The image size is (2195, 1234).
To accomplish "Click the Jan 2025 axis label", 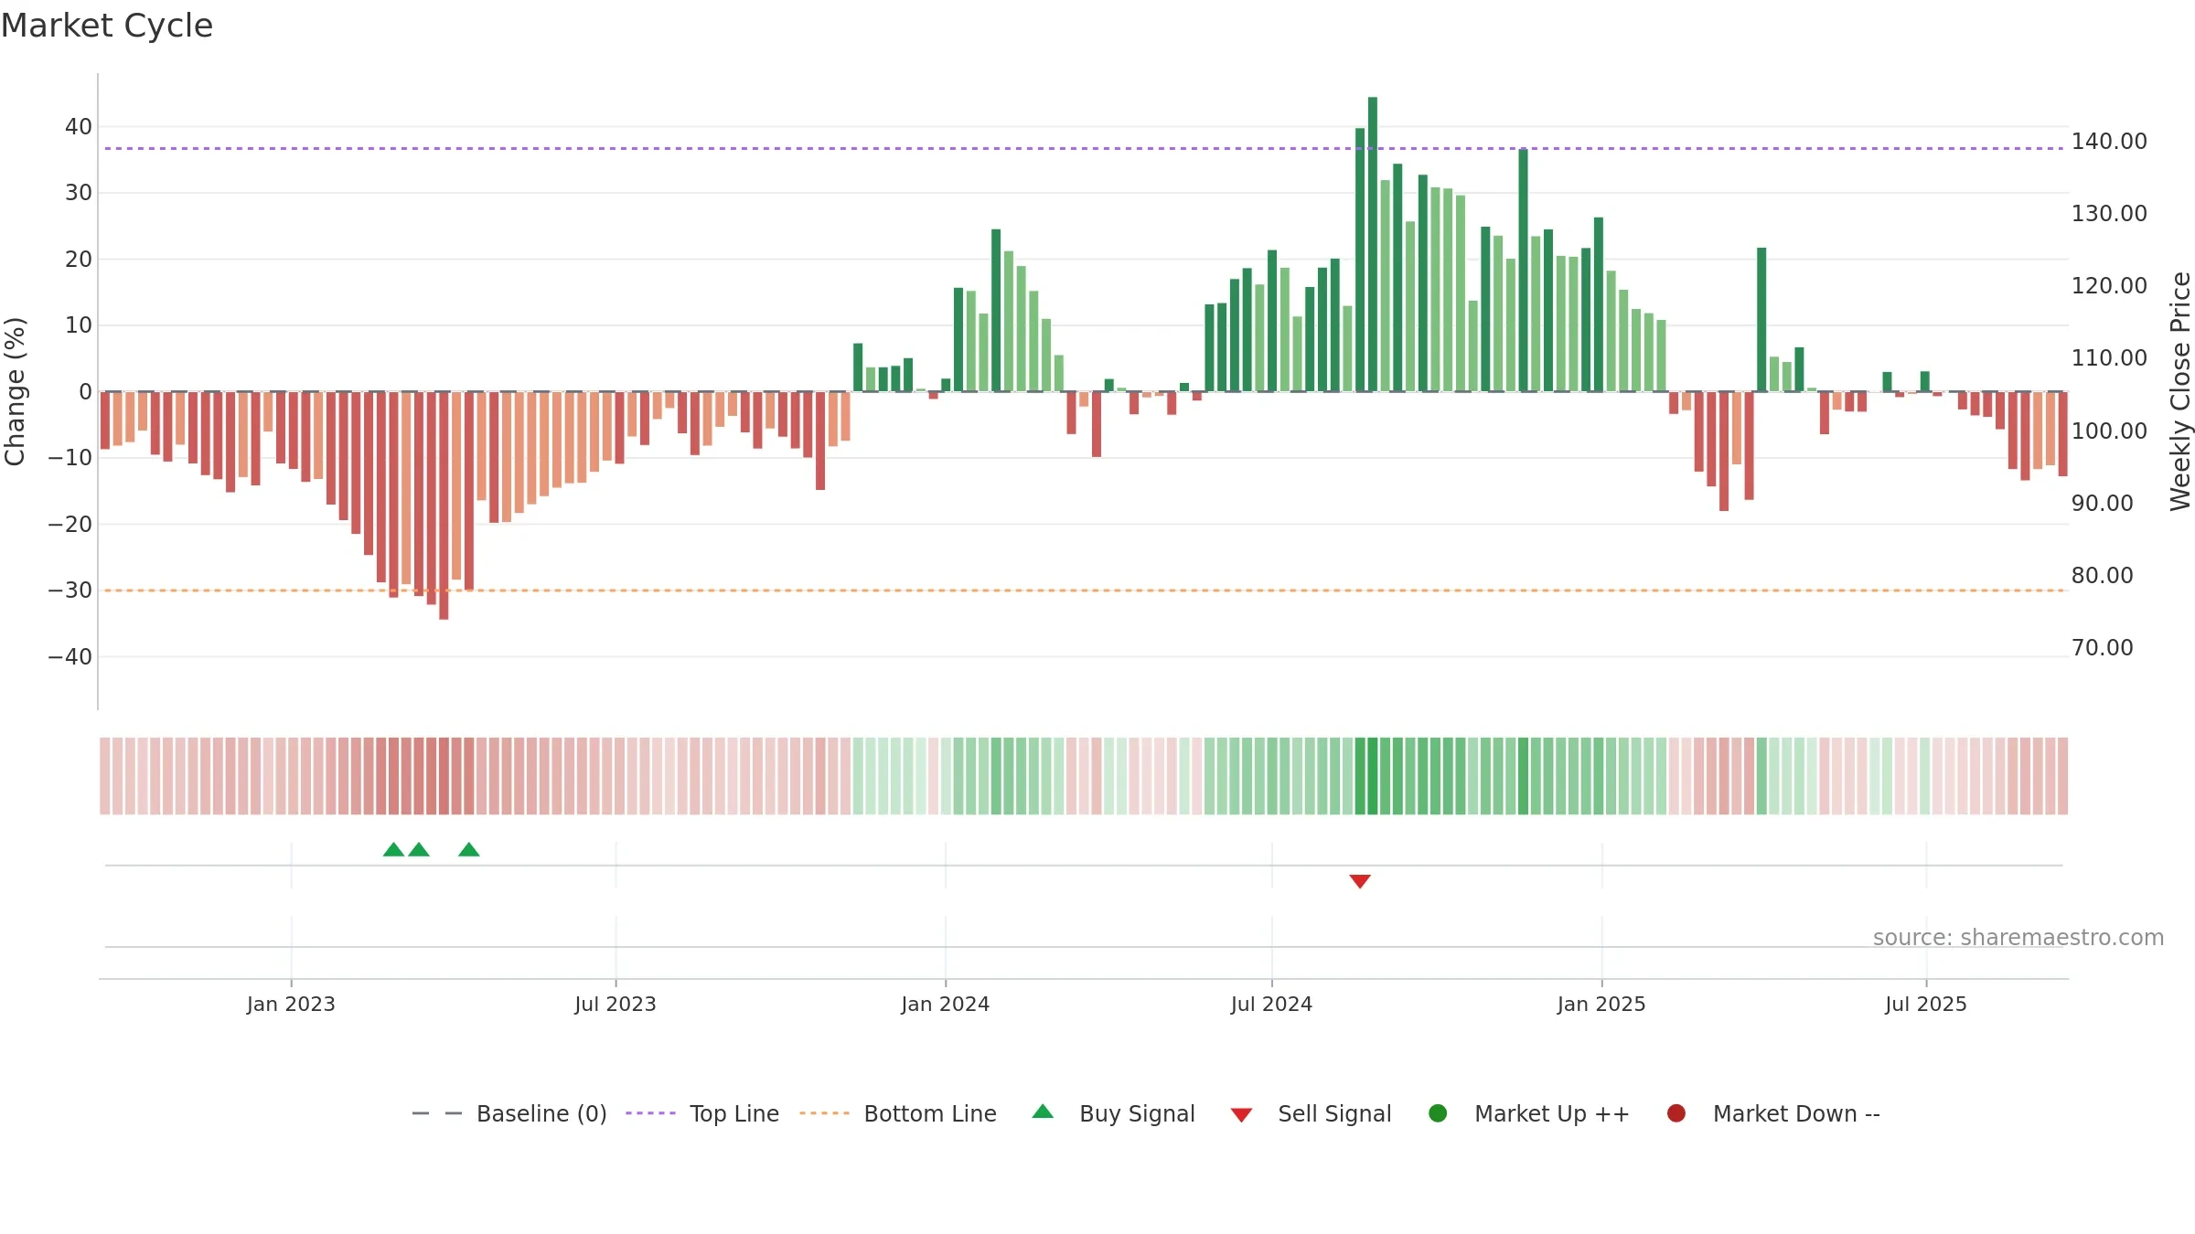I will 1601,1004.
